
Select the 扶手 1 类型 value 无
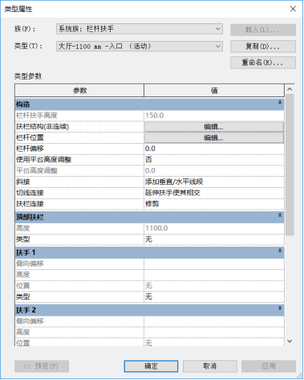[x=214, y=296]
